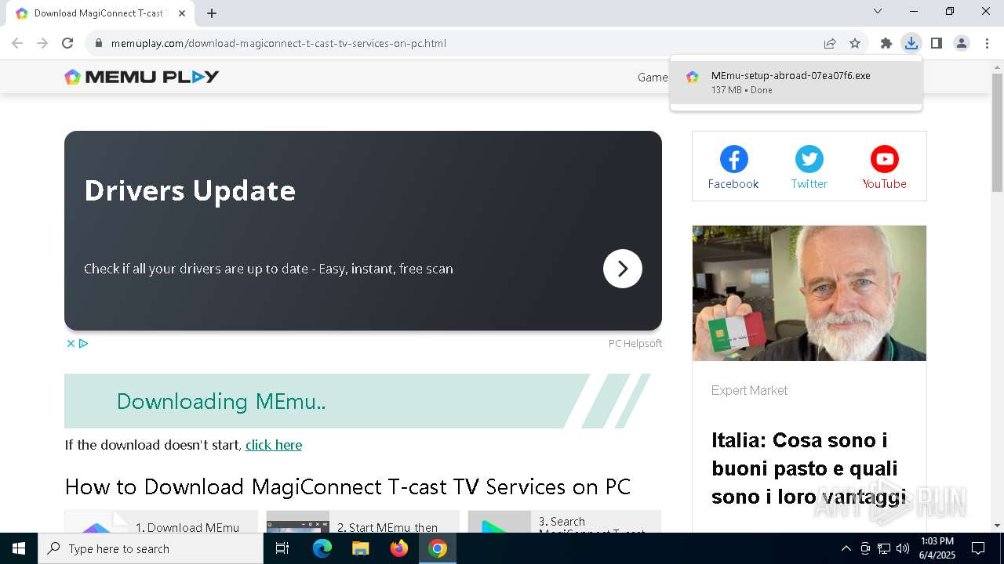
Task: Toggle the side panel icon
Action: pos(937,43)
